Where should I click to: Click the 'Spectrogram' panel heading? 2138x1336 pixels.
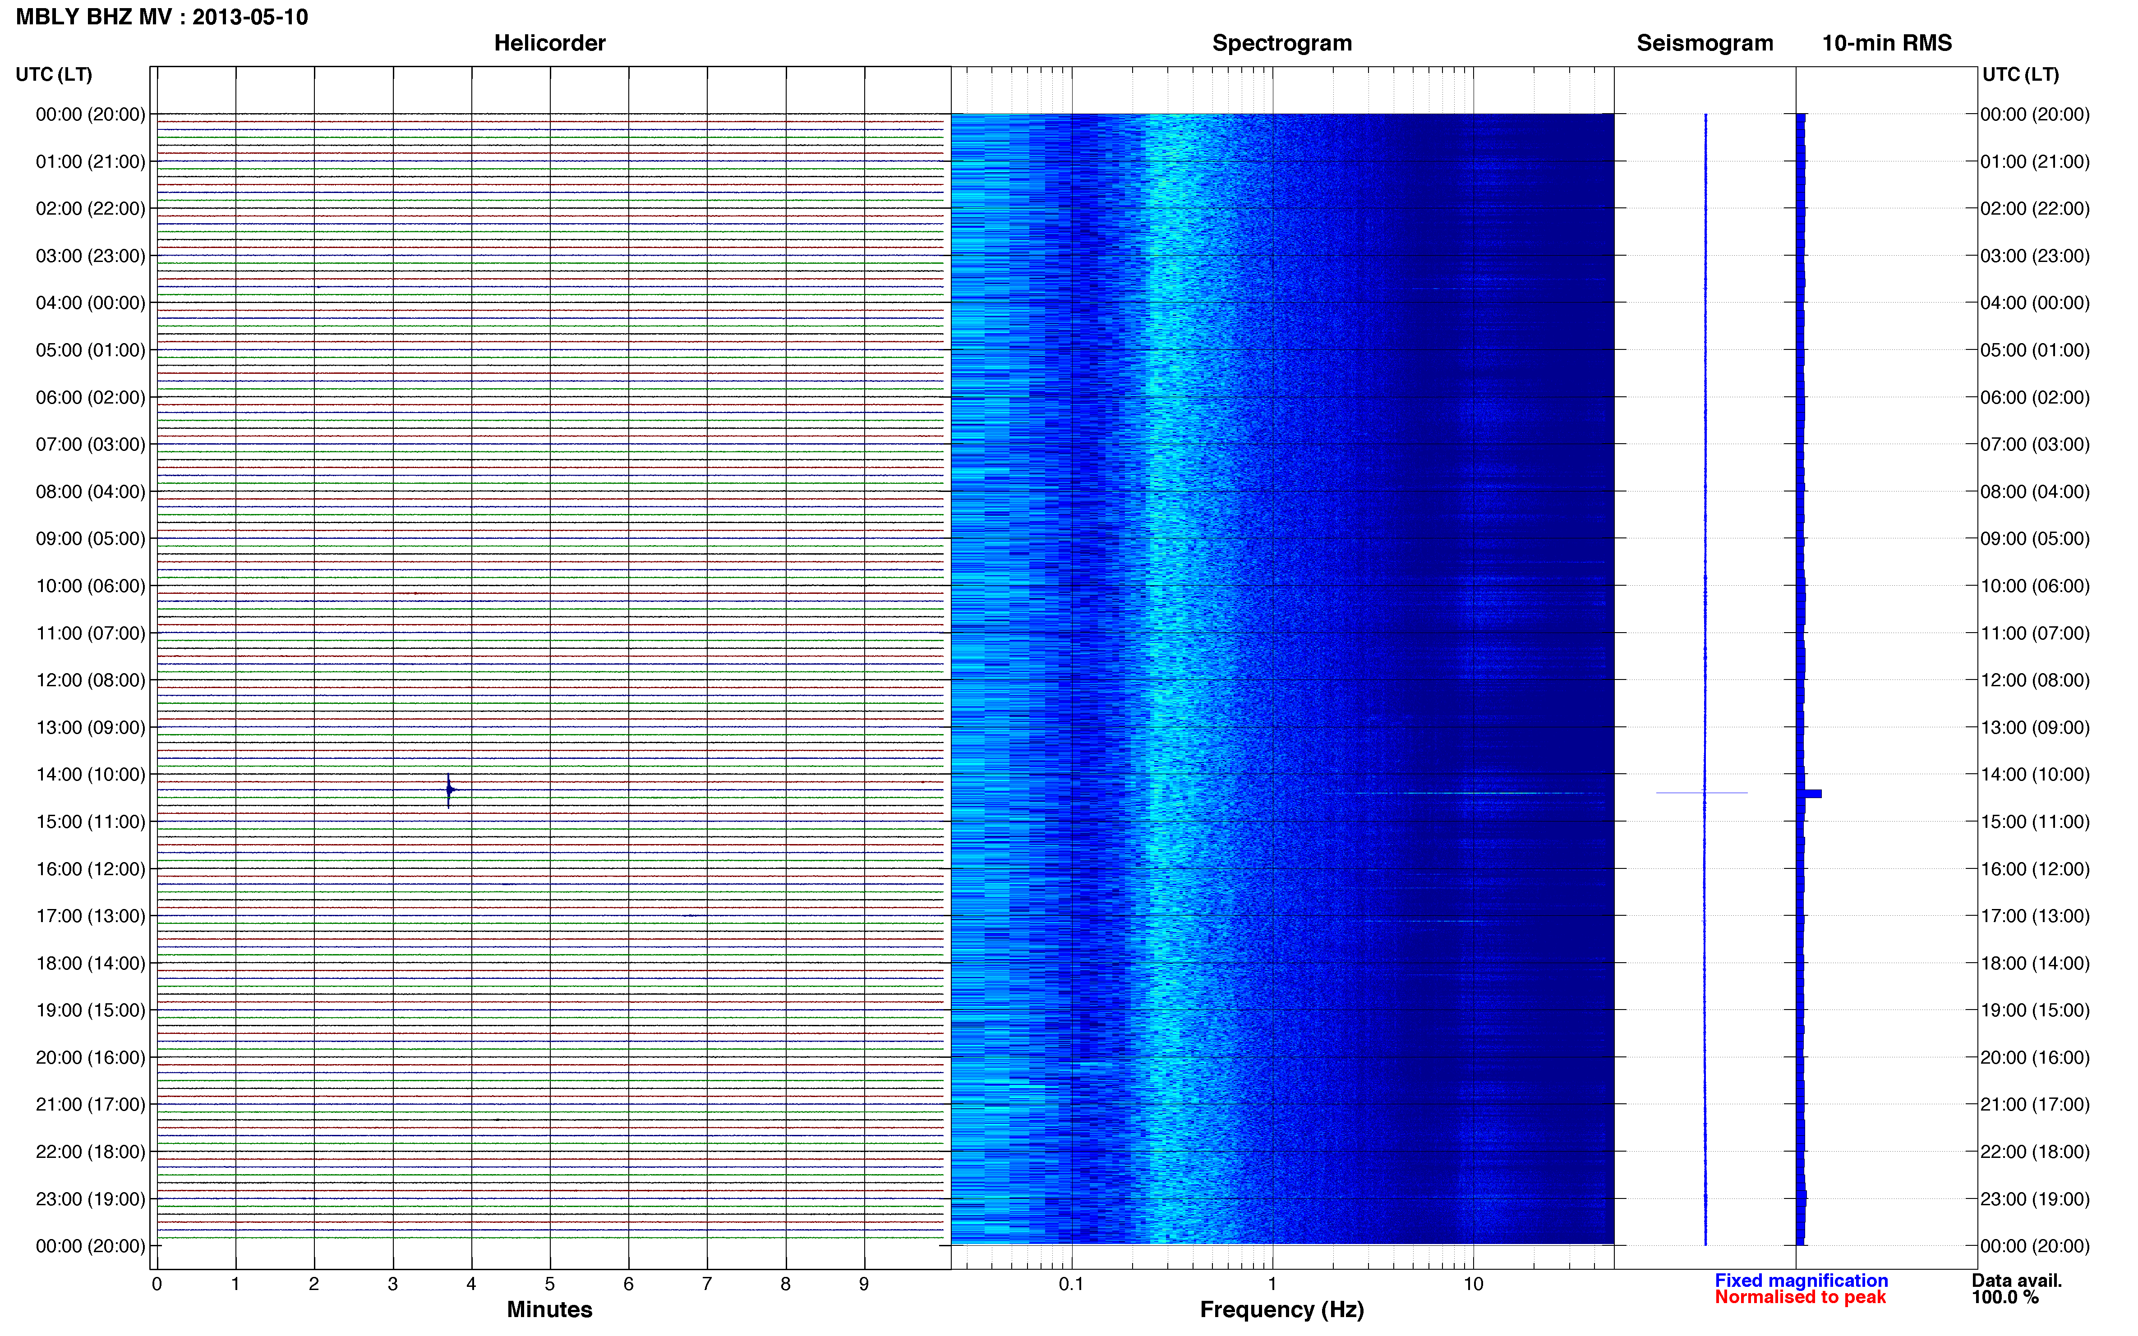1281,42
